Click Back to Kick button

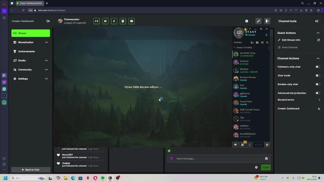point(31,170)
